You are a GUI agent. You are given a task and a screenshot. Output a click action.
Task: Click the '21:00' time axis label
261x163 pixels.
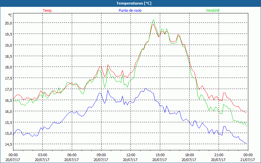tap(219, 155)
